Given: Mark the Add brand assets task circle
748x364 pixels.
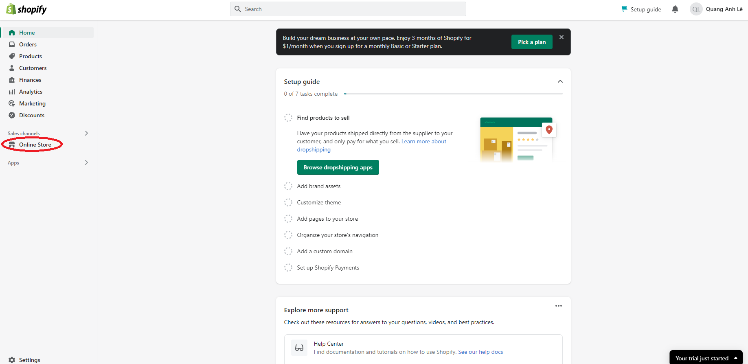Looking at the screenshot, I should [288, 186].
